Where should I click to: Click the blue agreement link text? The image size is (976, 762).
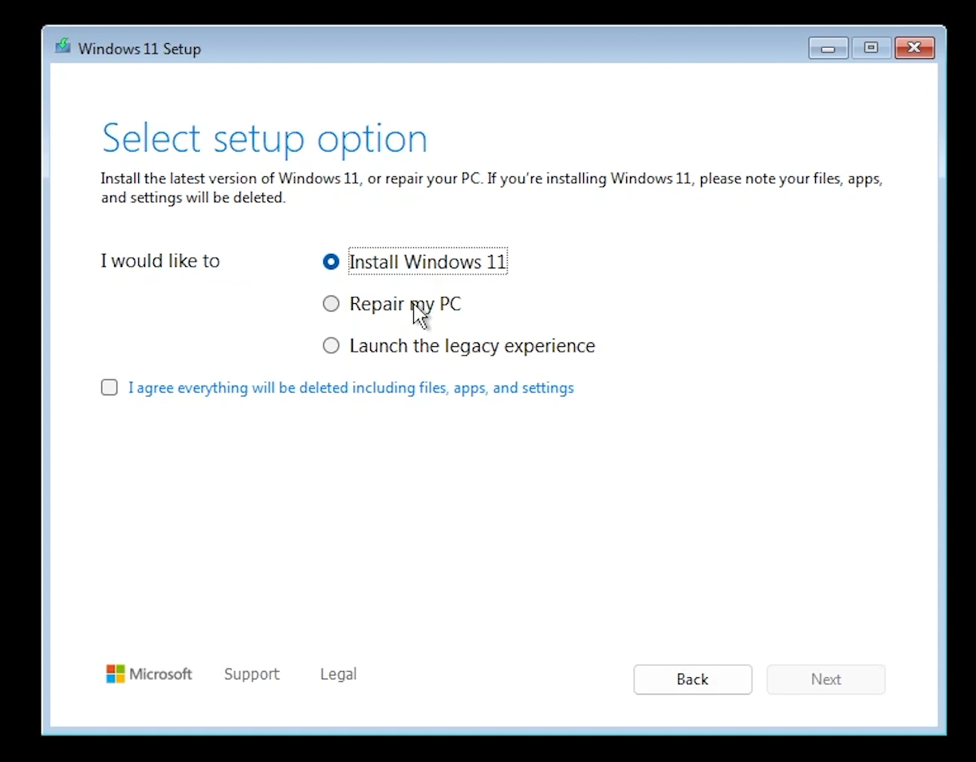click(x=351, y=387)
